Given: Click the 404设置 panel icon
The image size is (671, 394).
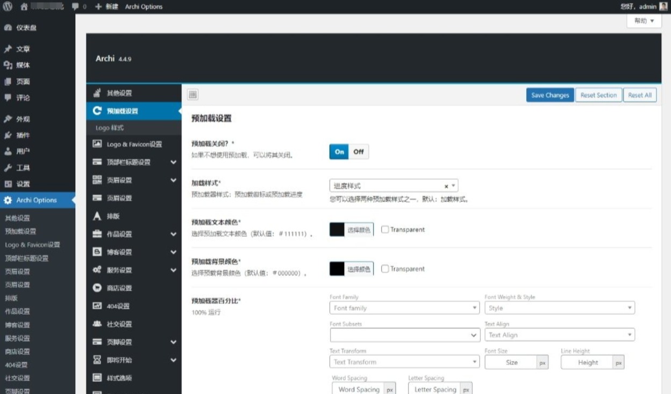Looking at the screenshot, I should pos(97,306).
